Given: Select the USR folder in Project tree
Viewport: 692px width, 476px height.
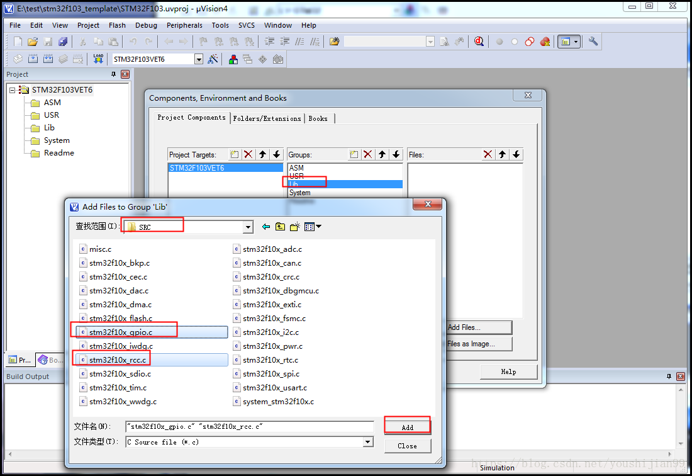Looking at the screenshot, I should coord(51,115).
